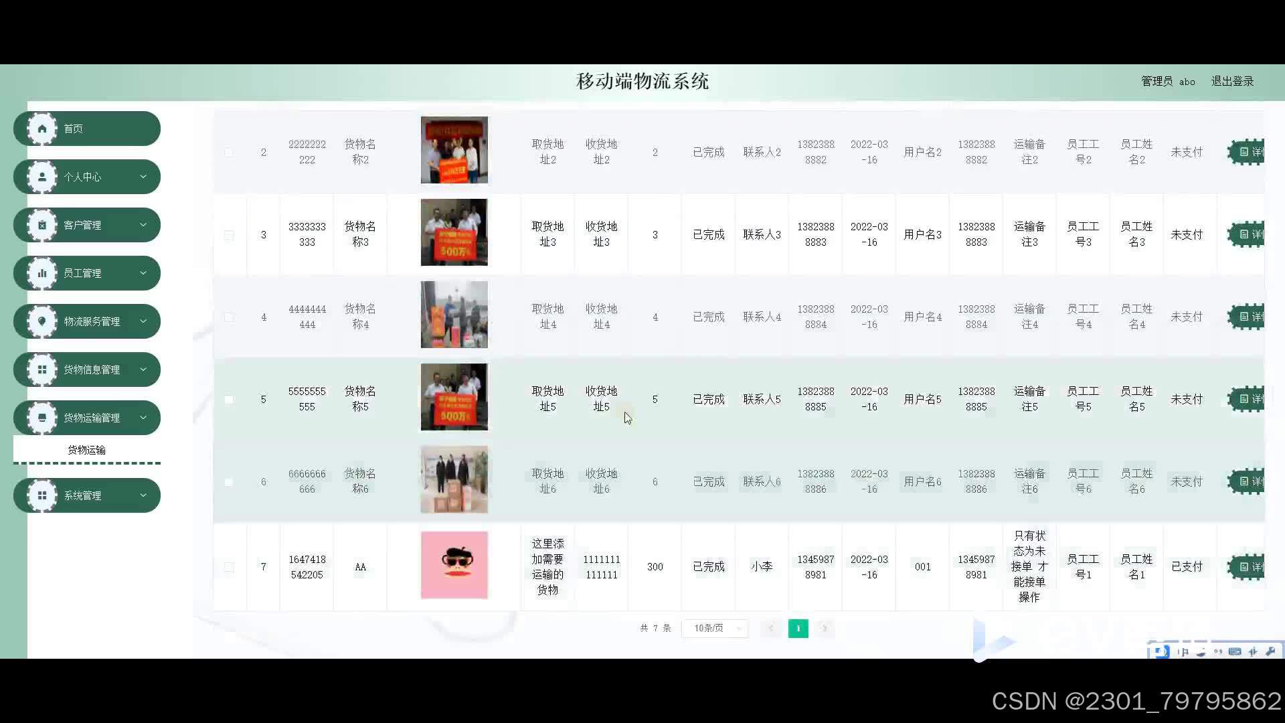1285x723 pixels.
Task: Click the 客户管理 sidebar icon
Action: click(x=42, y=225)
